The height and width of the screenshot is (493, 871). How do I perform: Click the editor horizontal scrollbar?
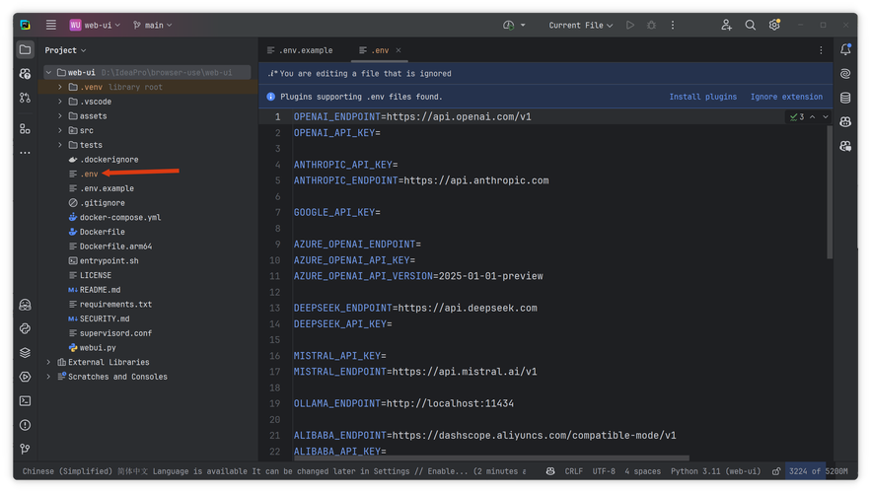coord(491,458)
